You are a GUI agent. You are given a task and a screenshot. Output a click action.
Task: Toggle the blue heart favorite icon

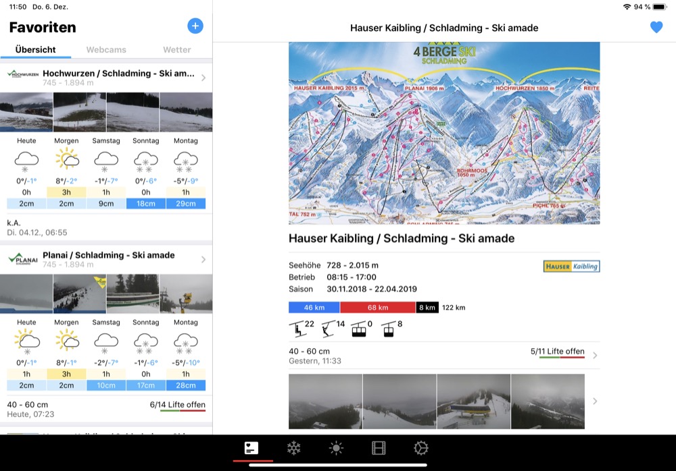point(656,28)
